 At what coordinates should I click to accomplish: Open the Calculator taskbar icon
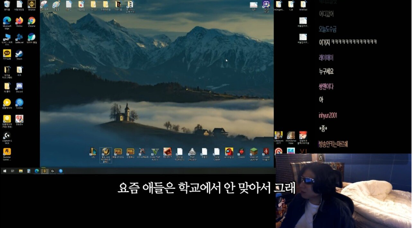pos(29,171)
